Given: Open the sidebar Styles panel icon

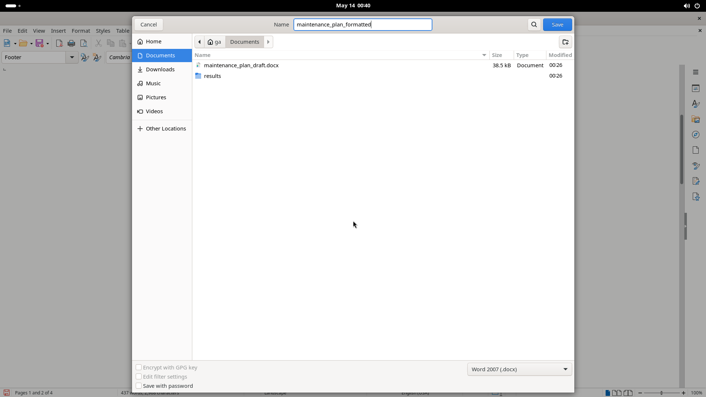Looking at the screenshot, I should 695,104.
